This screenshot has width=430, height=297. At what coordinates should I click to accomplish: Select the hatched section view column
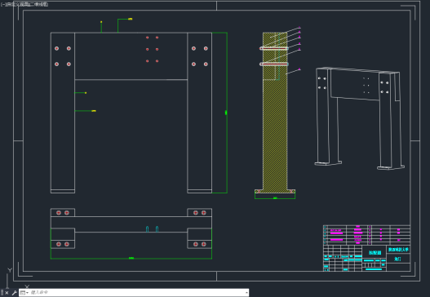275,113
